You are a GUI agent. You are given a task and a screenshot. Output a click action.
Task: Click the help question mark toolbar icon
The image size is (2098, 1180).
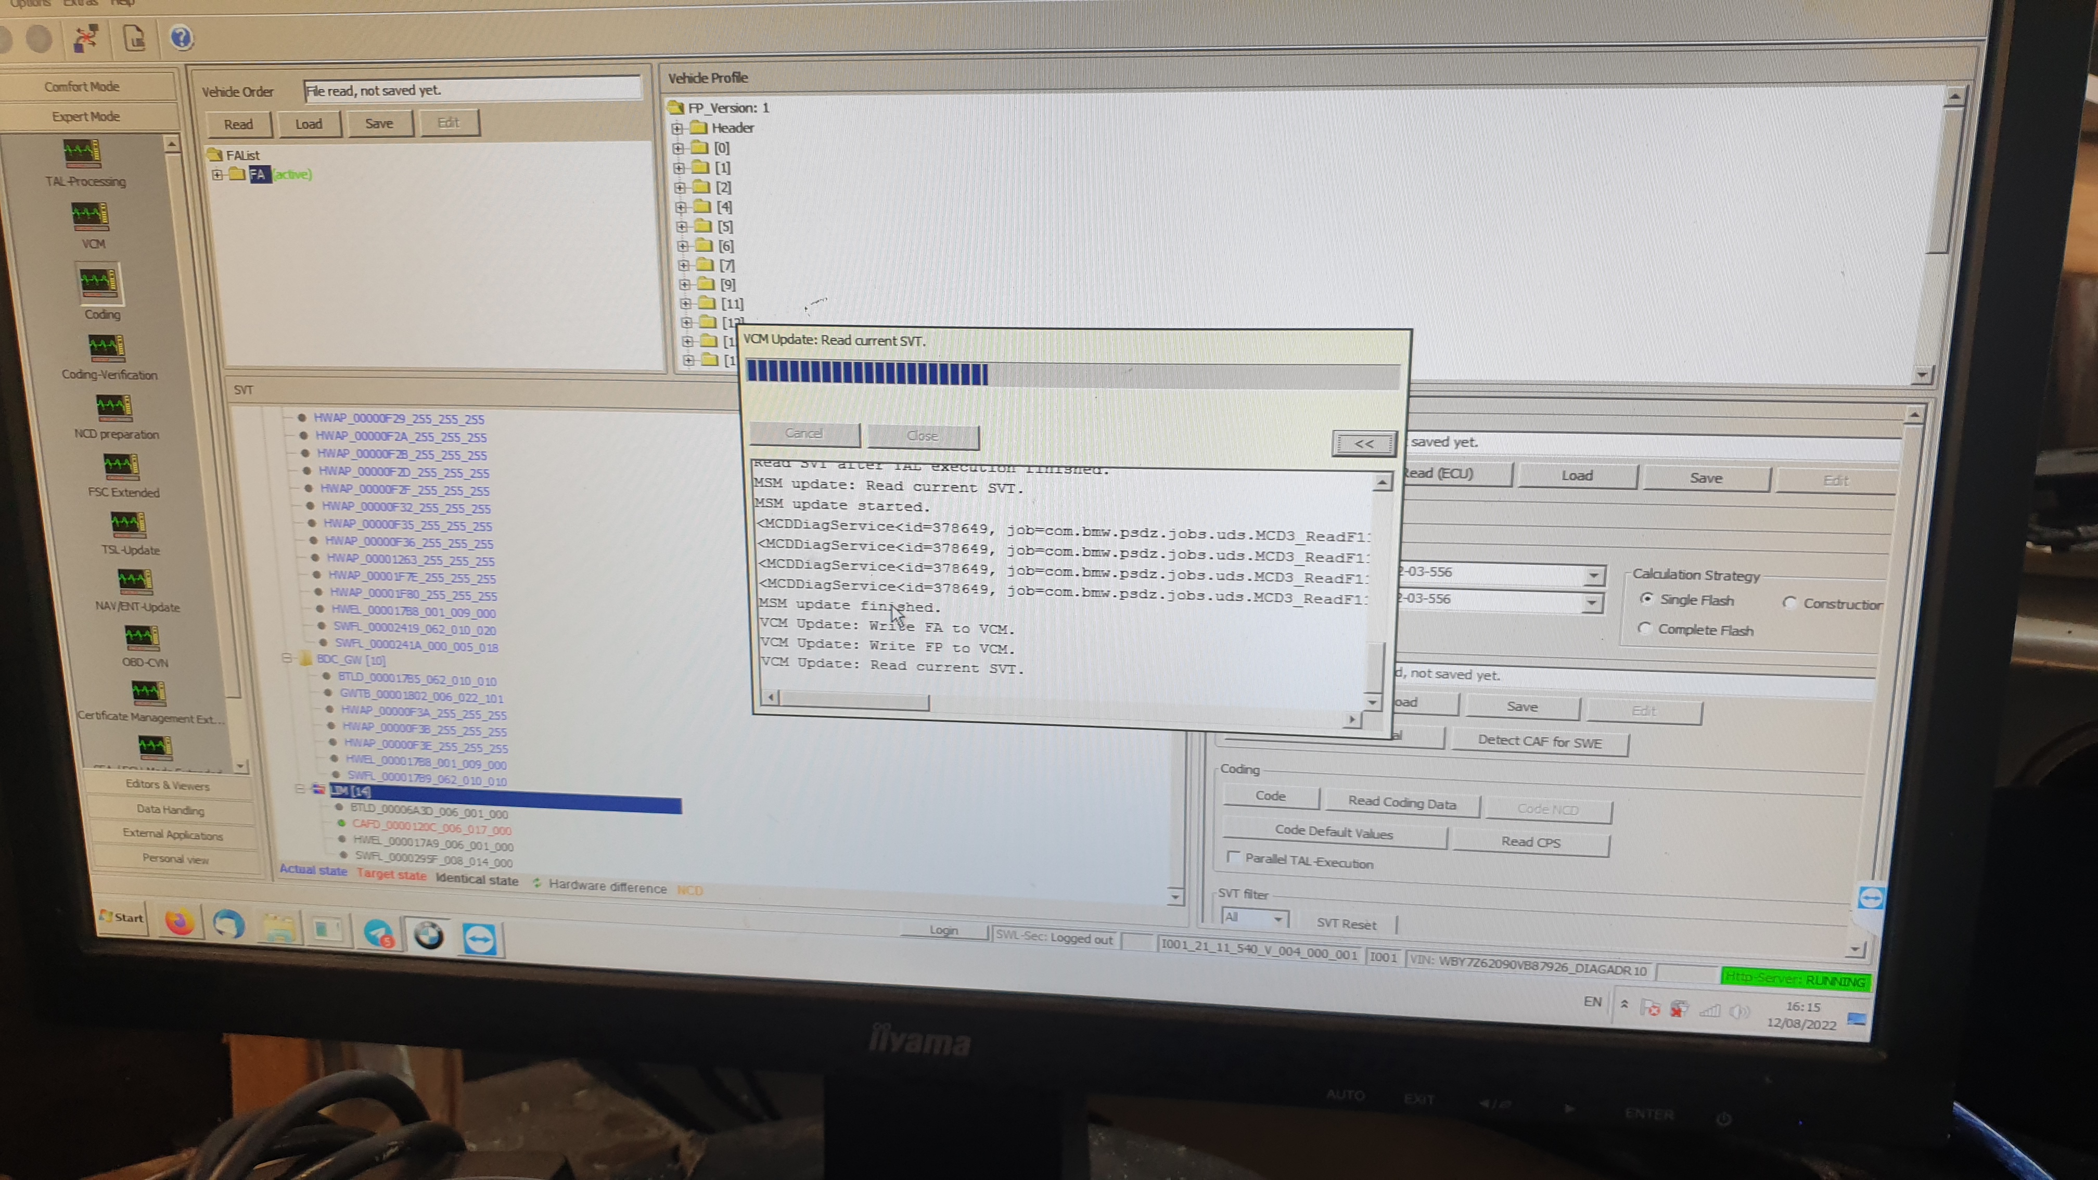(181, 37)
